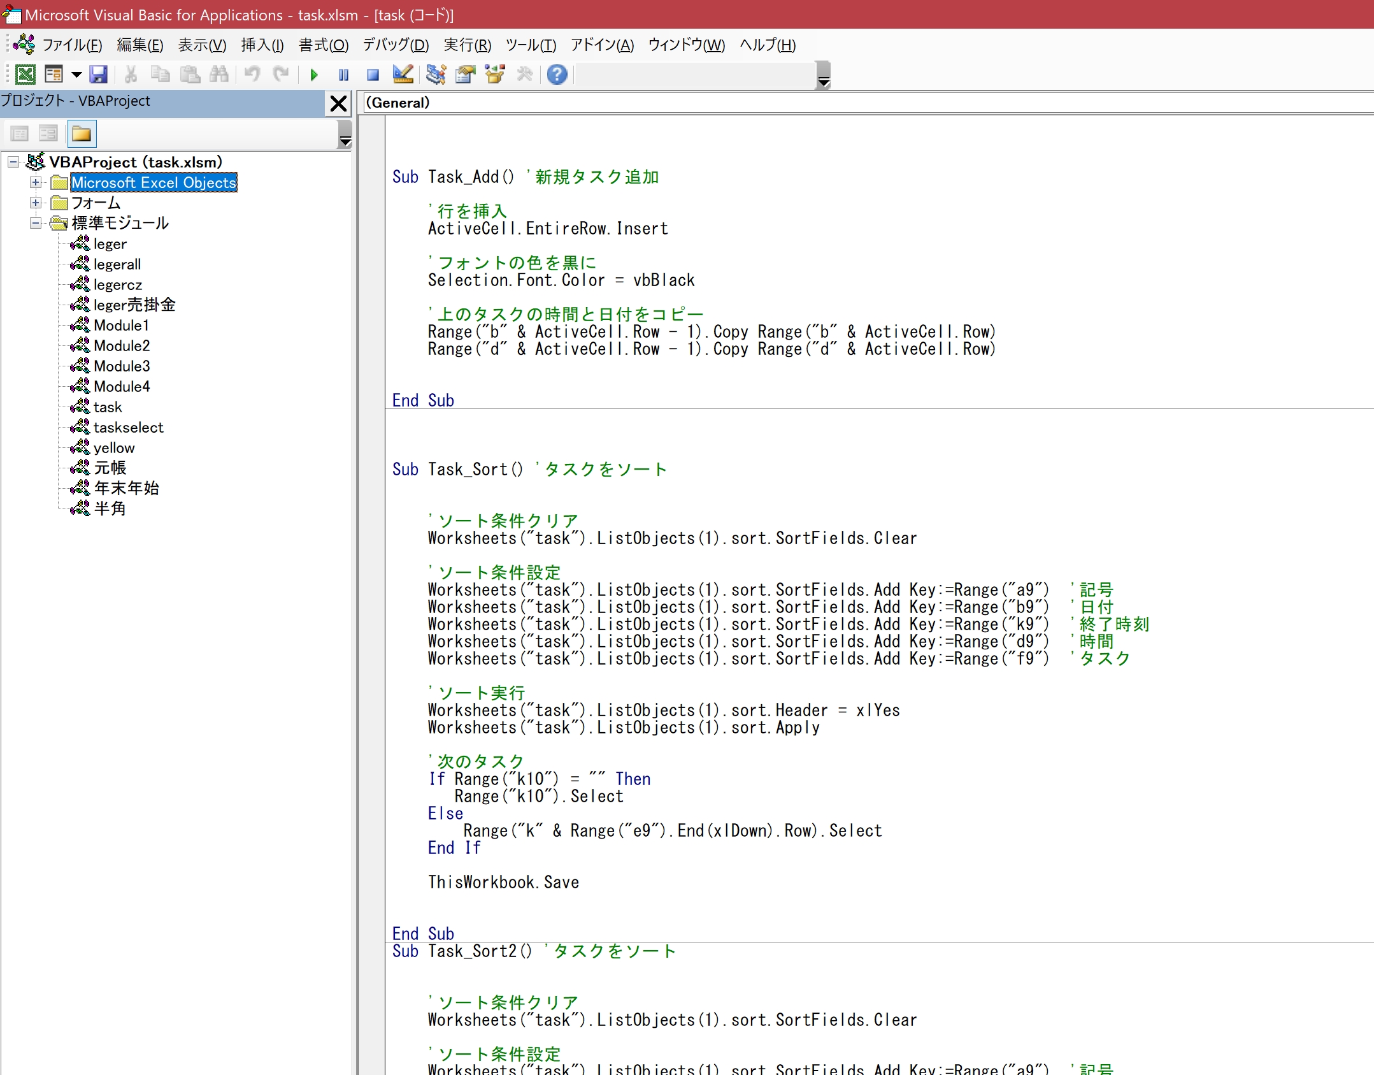Select the legerall module
Viewport: 1374px width, 1075px height.
117,264
